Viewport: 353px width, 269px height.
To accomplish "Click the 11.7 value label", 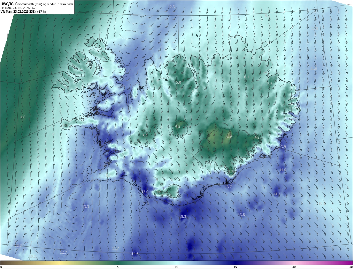I will click(116, 248).
